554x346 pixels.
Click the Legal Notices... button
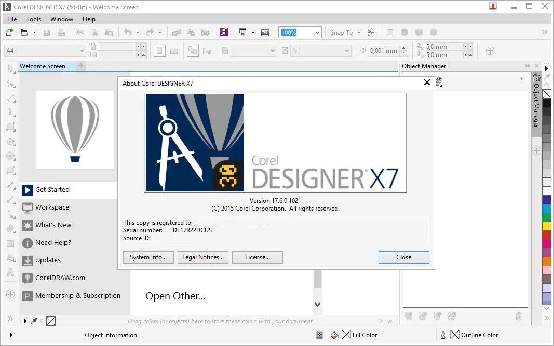tap(203, 257)
